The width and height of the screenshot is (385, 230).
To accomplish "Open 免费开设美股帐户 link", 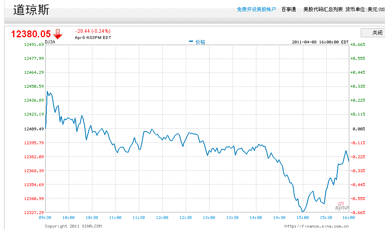I will pos(256,9).
